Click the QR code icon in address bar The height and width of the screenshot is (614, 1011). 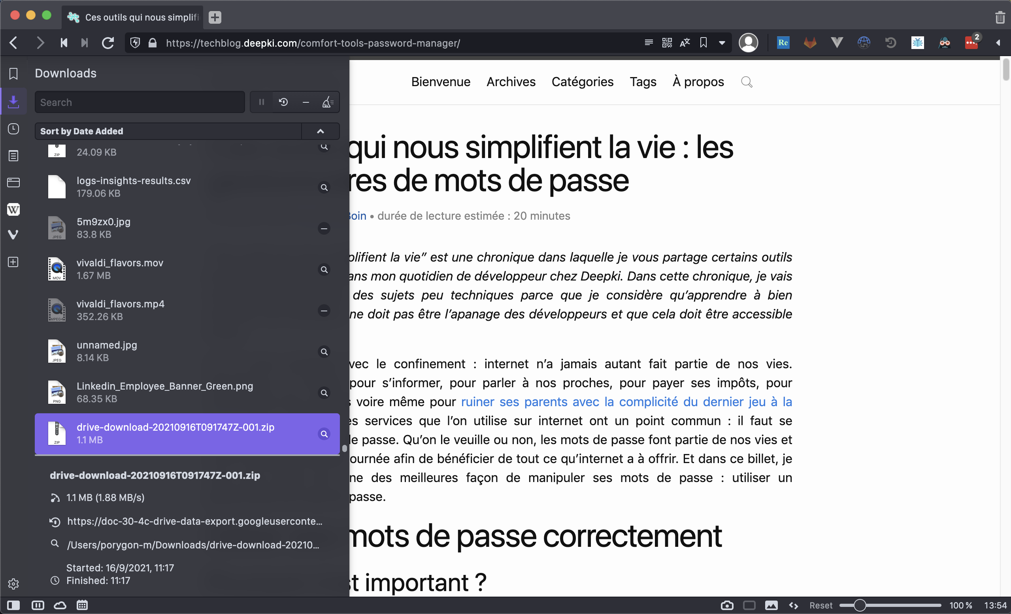pos(667,43)
